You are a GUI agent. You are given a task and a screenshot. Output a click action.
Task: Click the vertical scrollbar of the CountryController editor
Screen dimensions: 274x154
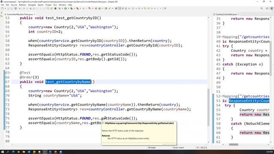pos(271,58)
